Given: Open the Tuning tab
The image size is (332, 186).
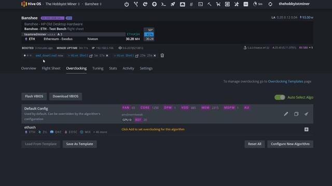Looking at the screenshot, I should coord(98,68).
